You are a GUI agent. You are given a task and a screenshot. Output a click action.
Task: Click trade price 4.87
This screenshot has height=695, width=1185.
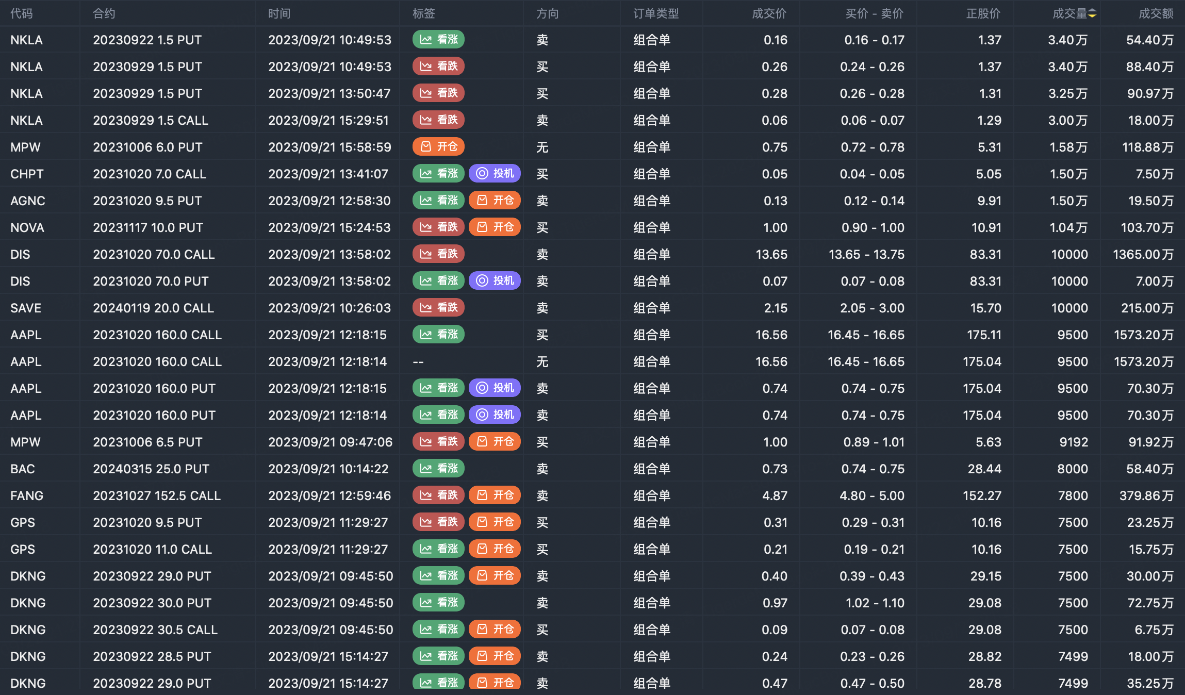tap(775, 495)
